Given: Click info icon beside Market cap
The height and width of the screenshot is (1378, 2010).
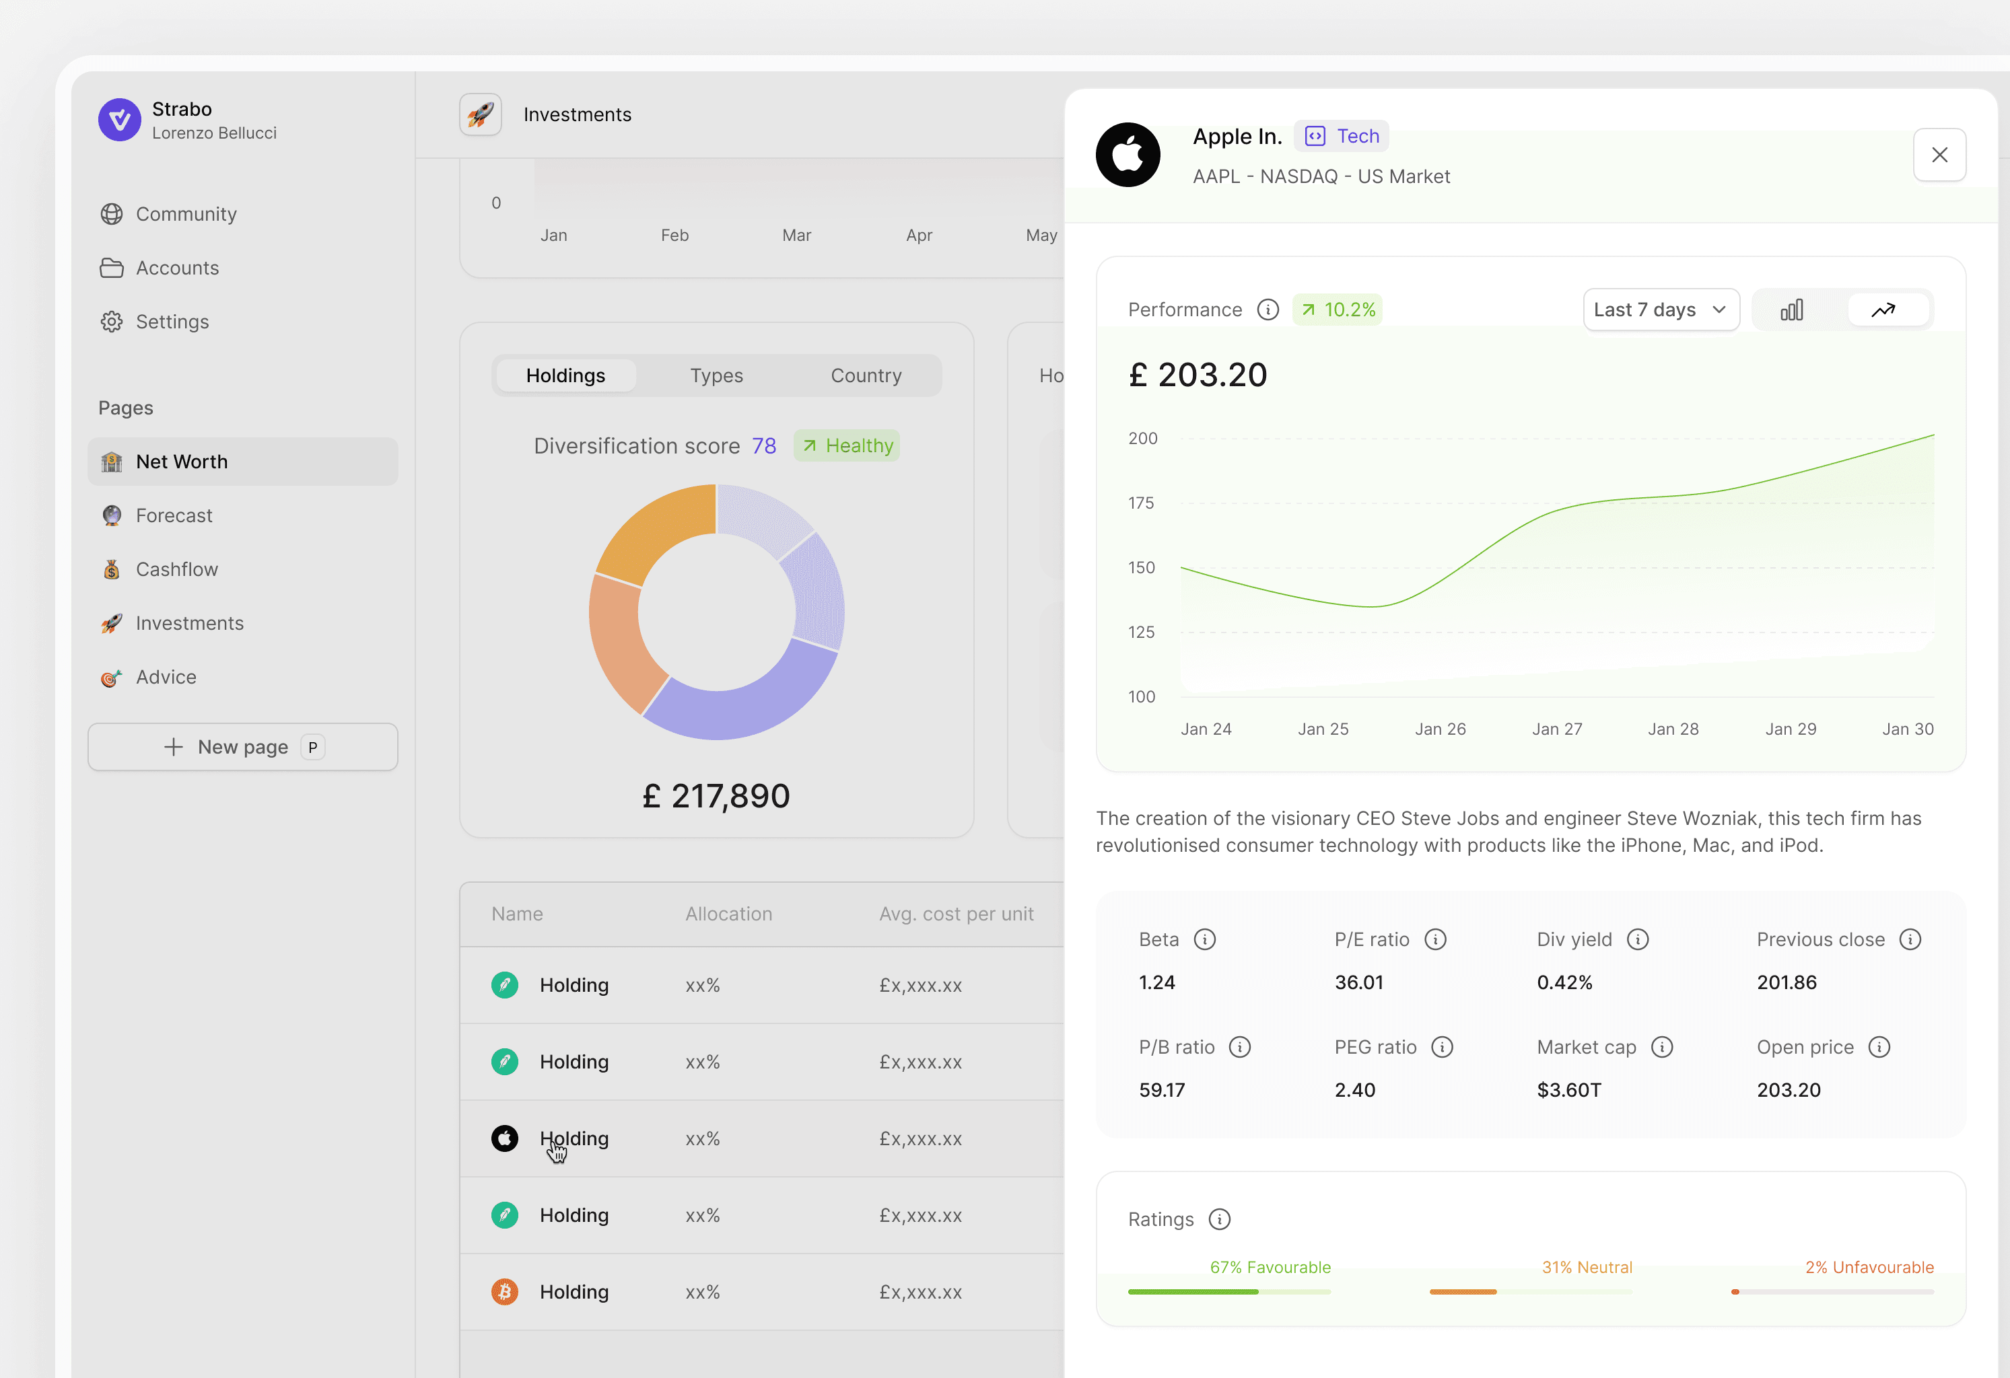Looking at the screenshot, I should click(1661, 1047).
